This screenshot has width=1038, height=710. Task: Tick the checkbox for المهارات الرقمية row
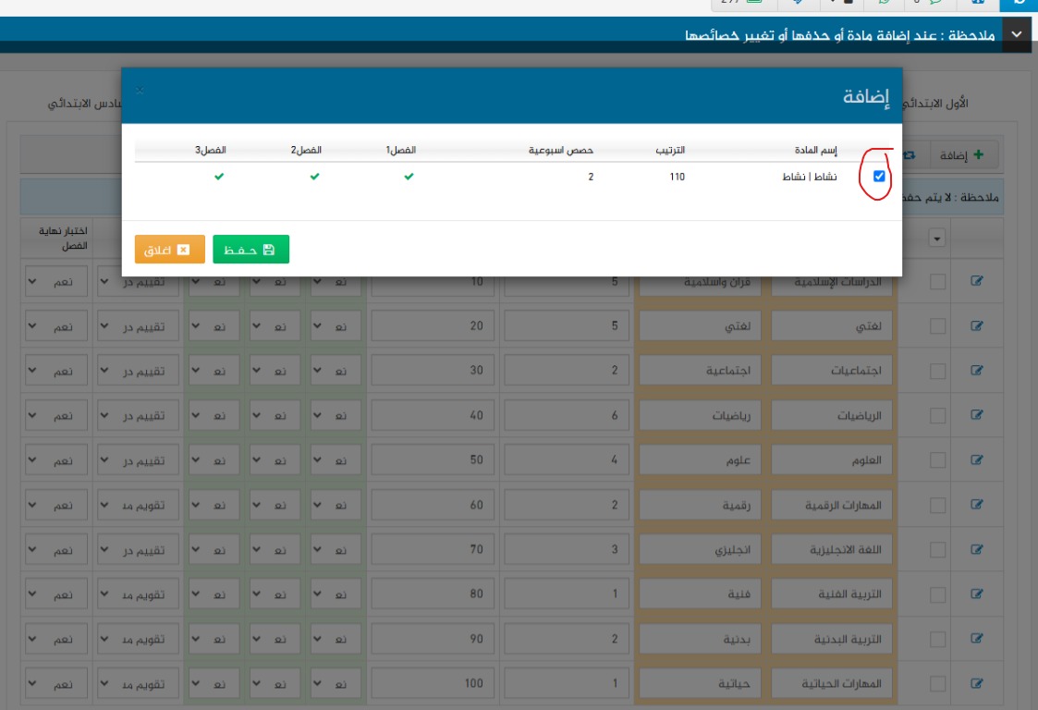[937, 506]
